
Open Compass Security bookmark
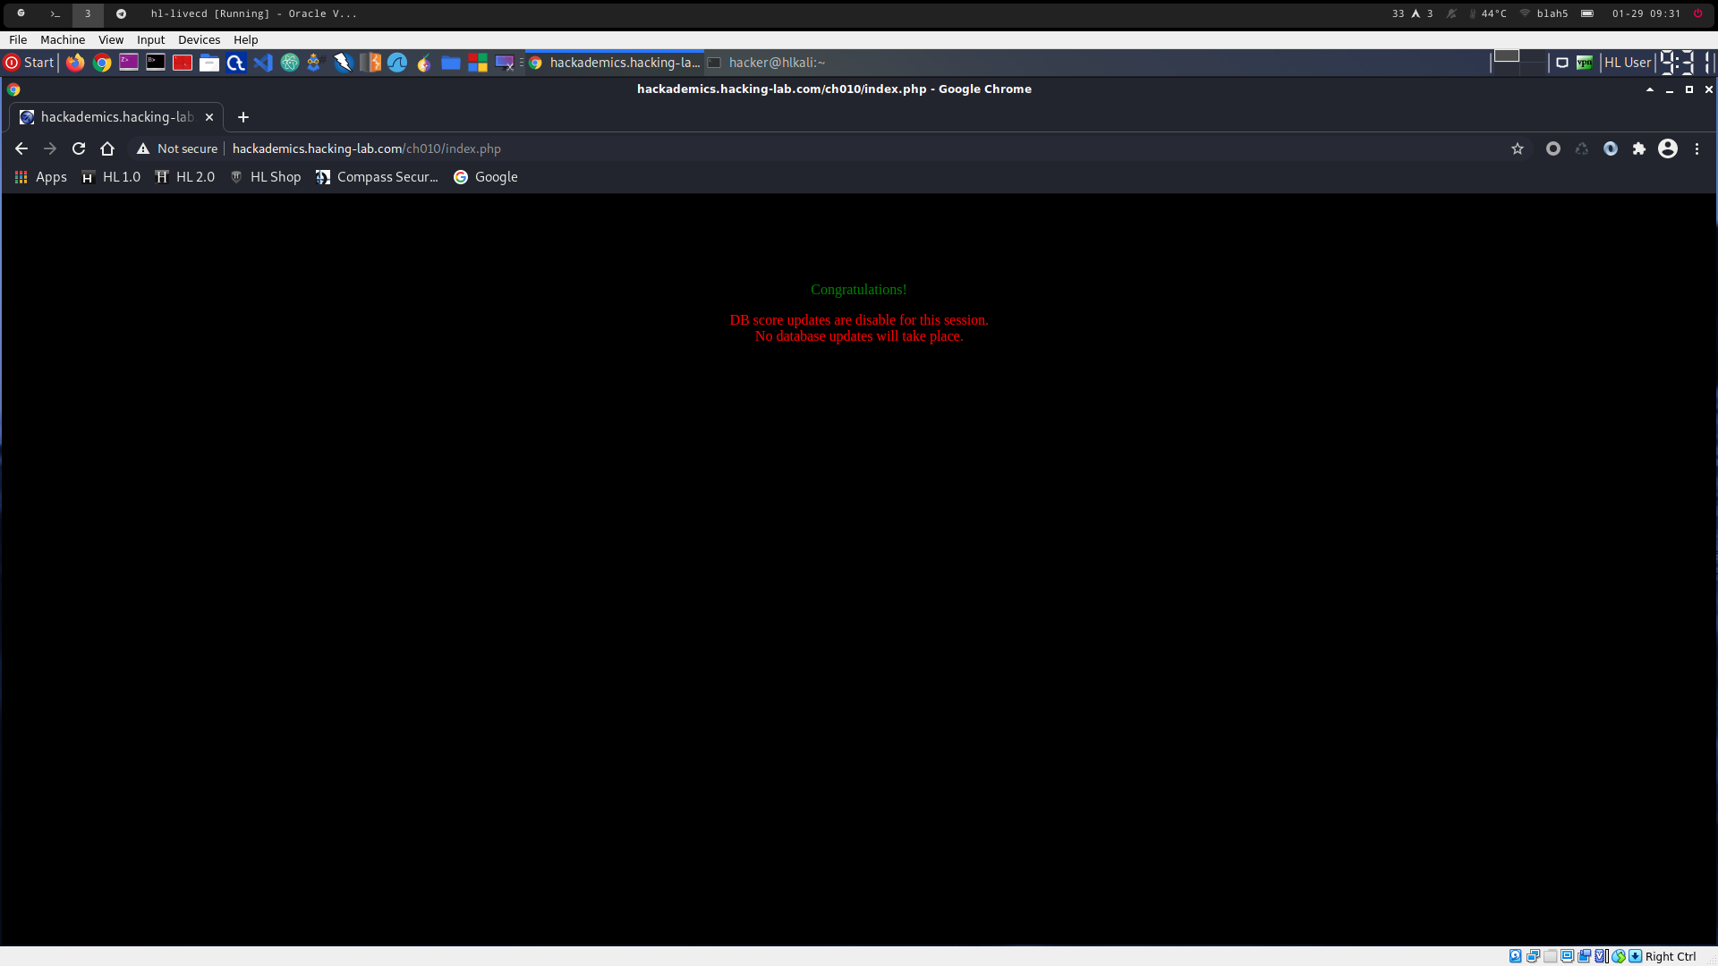(x=378, y=177)
